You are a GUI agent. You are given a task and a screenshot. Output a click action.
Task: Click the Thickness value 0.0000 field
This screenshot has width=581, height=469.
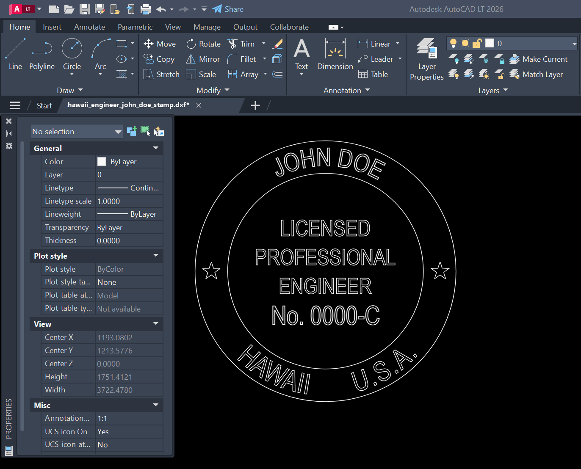click(129, 240)
